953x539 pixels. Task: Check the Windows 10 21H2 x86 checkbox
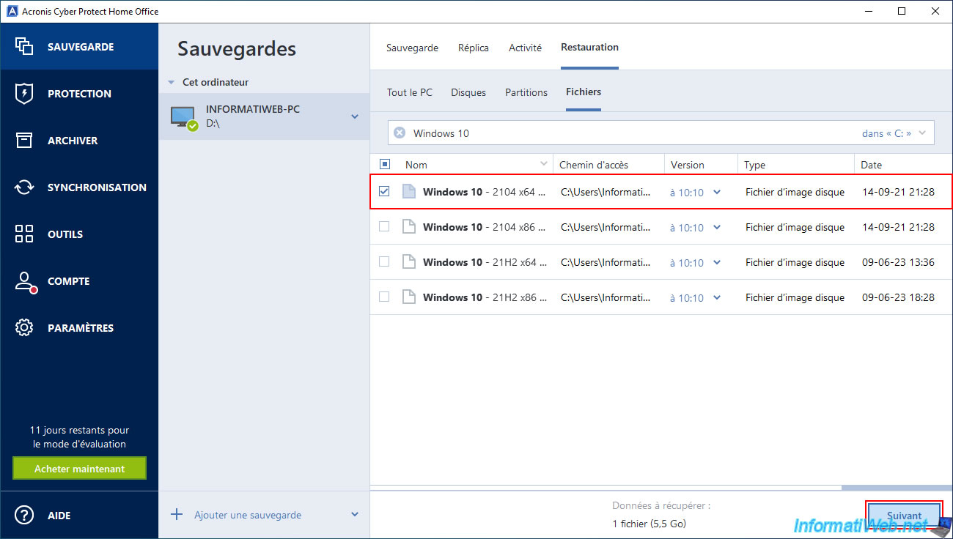click(x=384, y=297)
